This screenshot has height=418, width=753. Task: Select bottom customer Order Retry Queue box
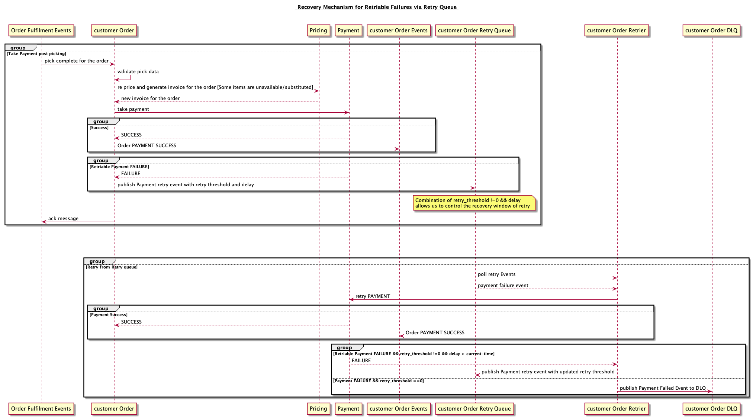(x=474, y=409)
